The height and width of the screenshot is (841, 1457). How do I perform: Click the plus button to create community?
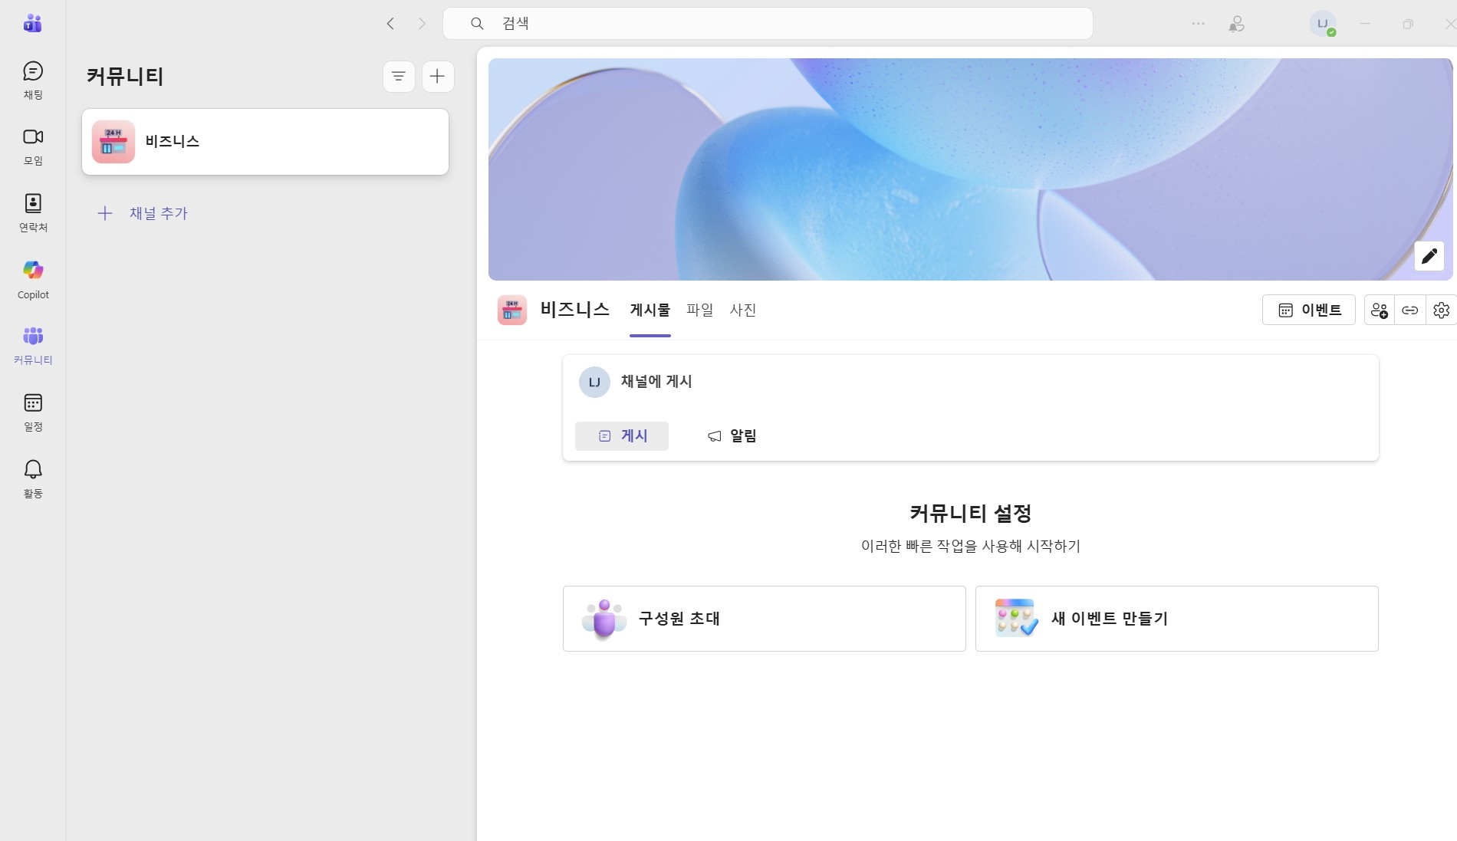coord(438,77)
